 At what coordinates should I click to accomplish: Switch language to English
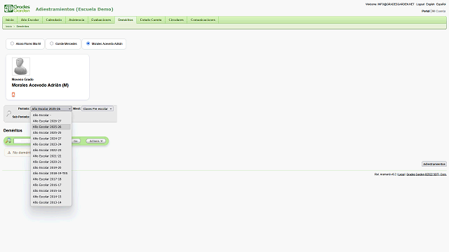430,4
